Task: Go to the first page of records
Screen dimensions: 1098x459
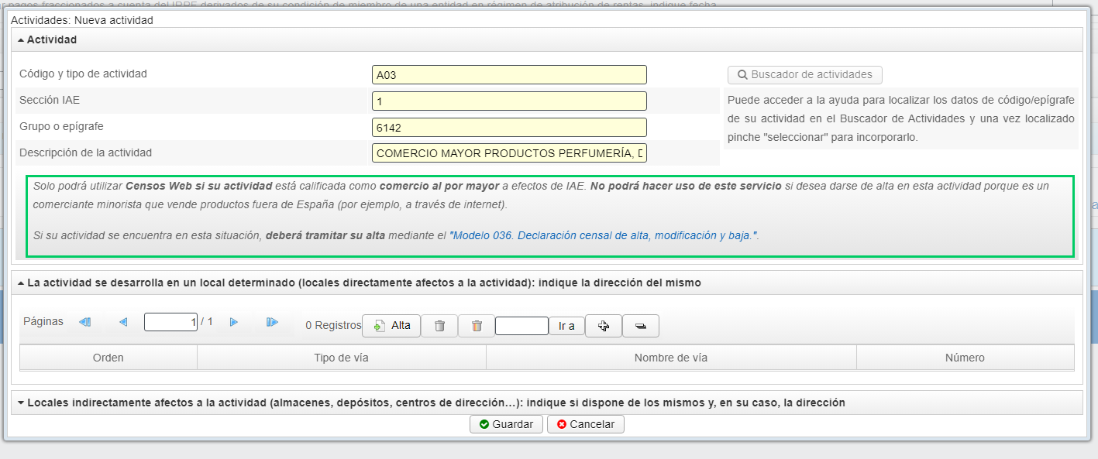Action: pos(85,322)
